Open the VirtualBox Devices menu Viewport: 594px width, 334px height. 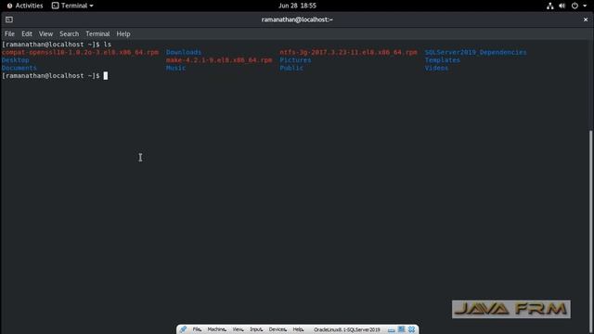coord(278,329)
